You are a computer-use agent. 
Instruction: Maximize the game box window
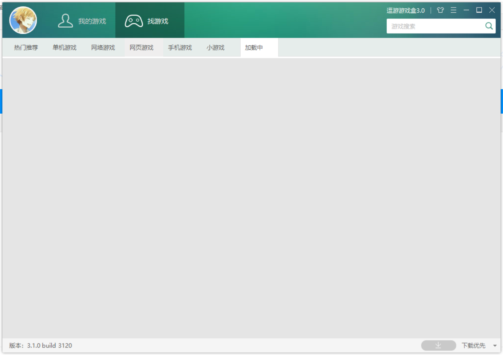tap(479, 10)
